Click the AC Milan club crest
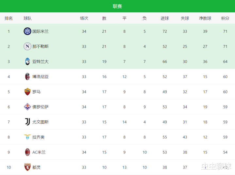The image size is (235, 175). (27, 152)
